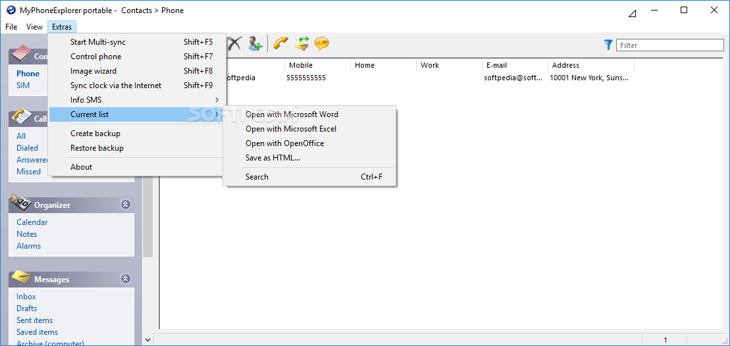Collapse the Organizer panel
730x346 pixels.
tap(125, 204)
